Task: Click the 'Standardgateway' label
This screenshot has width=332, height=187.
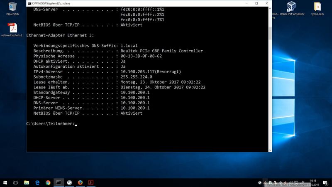Action: (51, 92)
